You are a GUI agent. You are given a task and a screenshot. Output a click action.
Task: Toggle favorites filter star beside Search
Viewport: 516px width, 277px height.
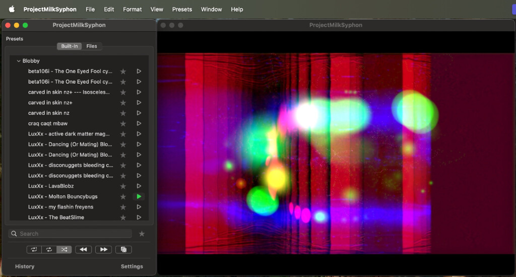point(142,234)
